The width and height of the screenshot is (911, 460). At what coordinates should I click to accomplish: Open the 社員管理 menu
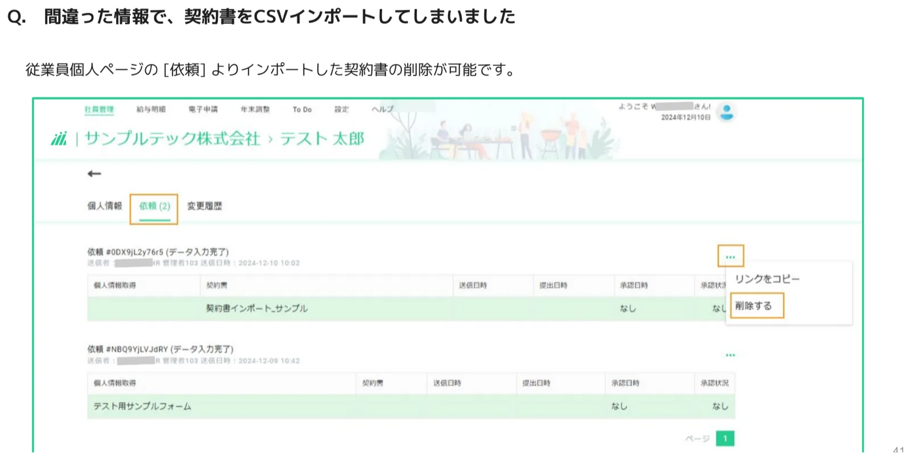(x=99, y=109)
